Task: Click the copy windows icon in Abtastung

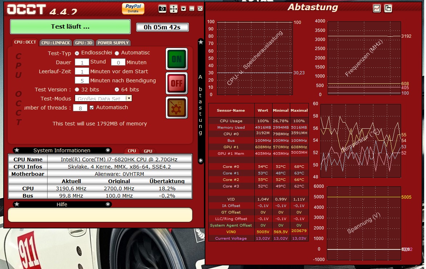Action: (388, 8)
